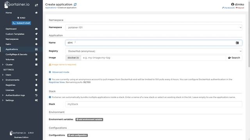Open Volumes from the sidebar
Viewport: 250px width, 140px height.
[10, 59]
